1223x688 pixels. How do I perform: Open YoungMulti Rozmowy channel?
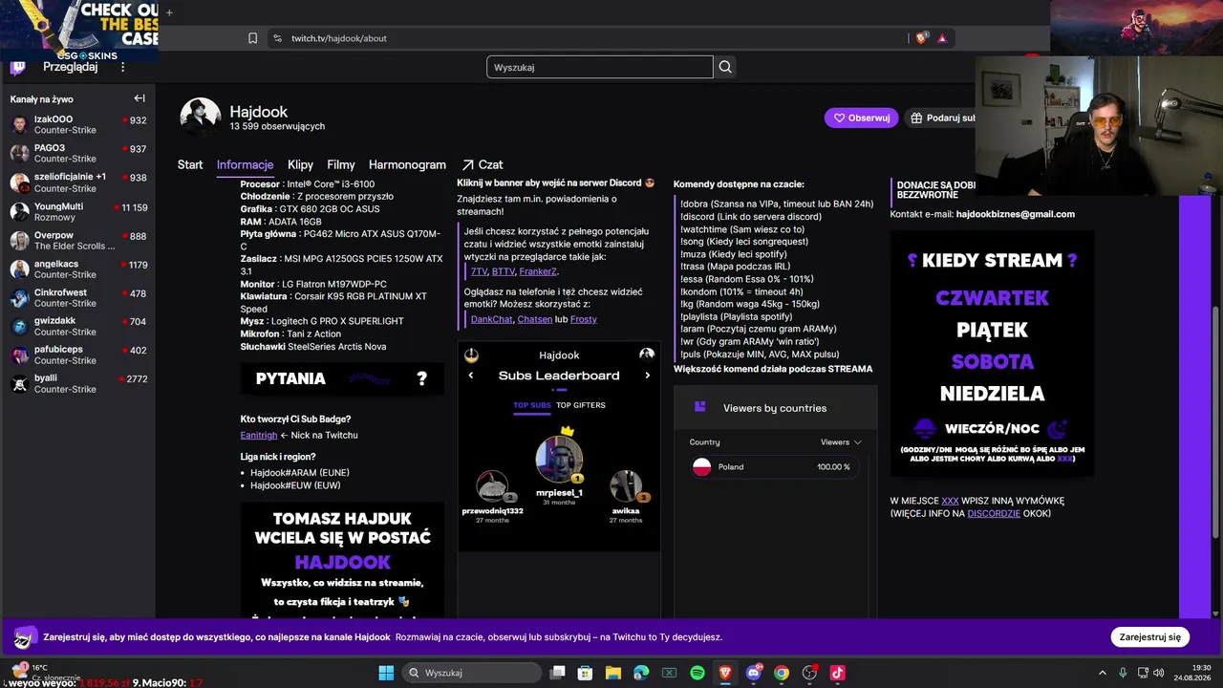[x=78, y=211]
